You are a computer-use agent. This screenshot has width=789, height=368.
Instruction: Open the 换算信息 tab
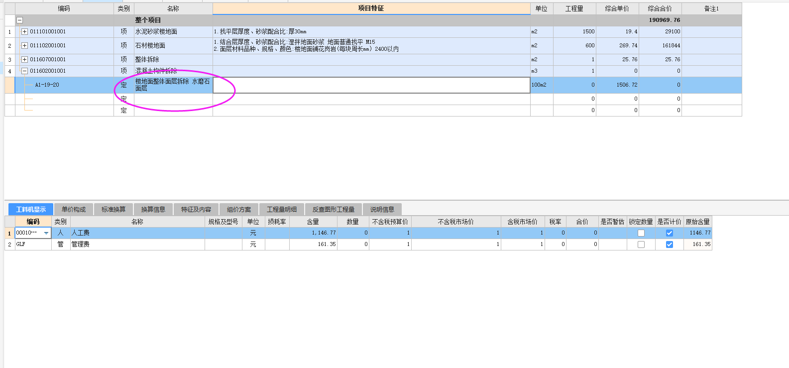153,209
